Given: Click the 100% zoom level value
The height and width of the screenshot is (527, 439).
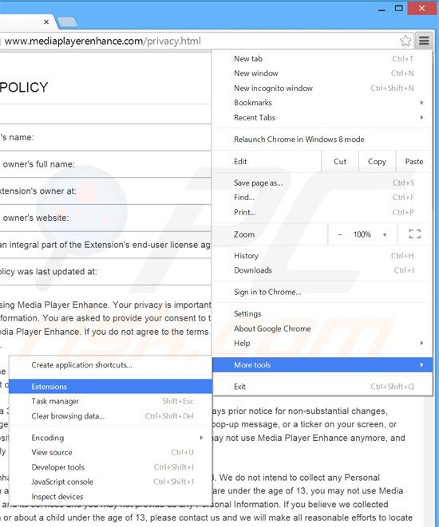Looking at the screenshot, I should click(x=362, y=234).
